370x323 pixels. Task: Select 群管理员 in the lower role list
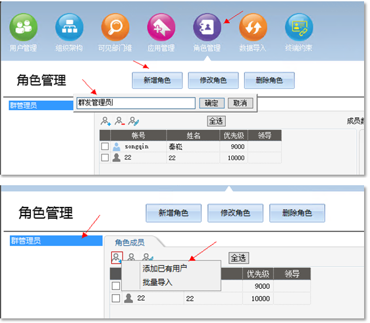pos(56,241)
